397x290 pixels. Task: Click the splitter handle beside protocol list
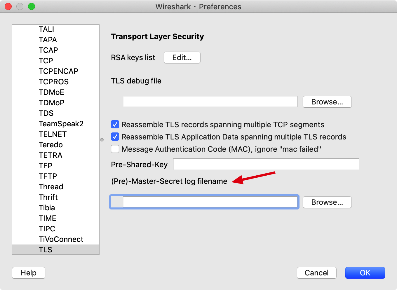102,140
